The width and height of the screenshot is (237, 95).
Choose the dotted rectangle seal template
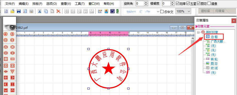tap(12, 59)
